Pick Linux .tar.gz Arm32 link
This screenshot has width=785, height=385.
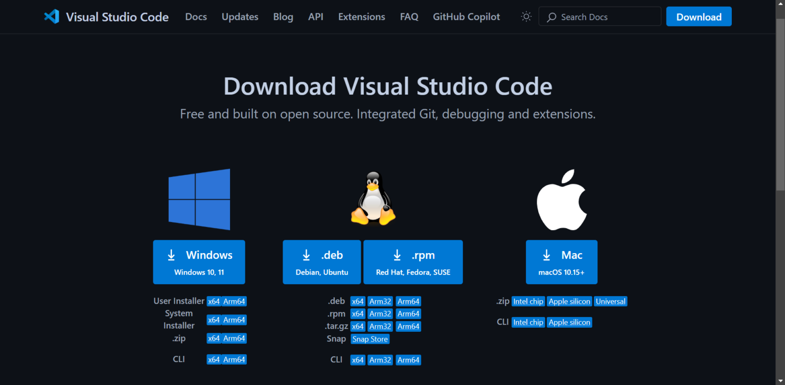point(380,327)
